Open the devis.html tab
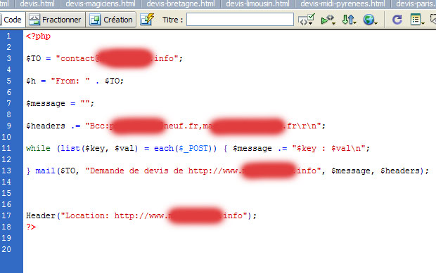The width and height of the screenshot is (436, 273). tap(37, 4)
